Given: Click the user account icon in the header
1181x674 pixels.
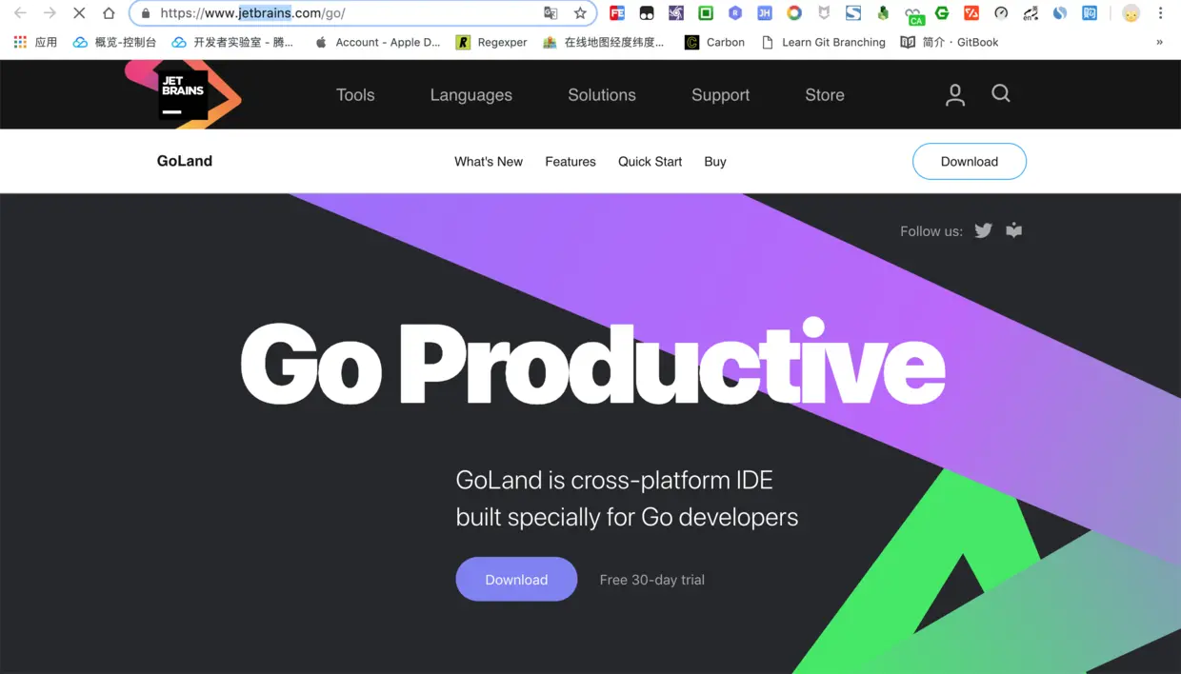Looking at the screenshot, I should [x=954, y=94].
